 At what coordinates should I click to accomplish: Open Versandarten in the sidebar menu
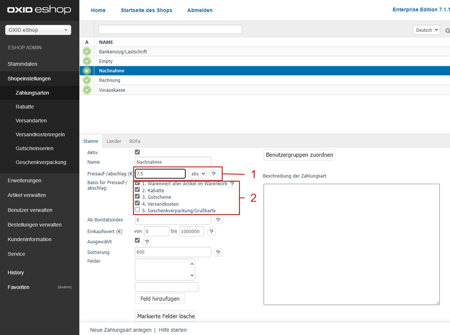pyautogui.click(x=31, y=121)
